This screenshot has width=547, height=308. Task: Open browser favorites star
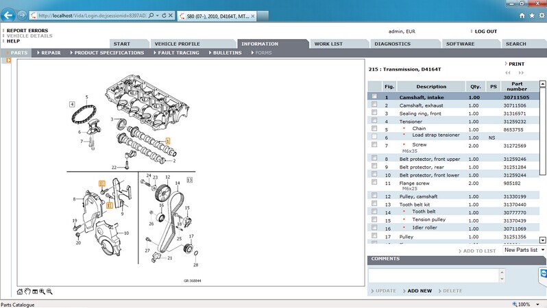coord(532,15)
